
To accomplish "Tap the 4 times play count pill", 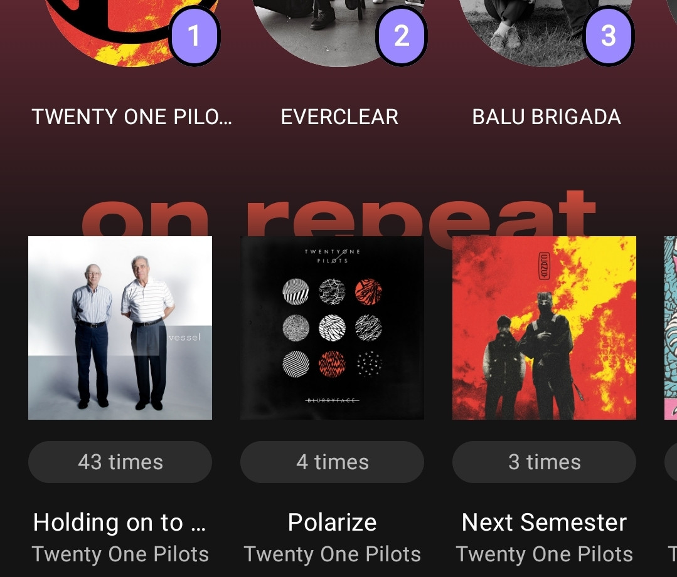I will click(x=332, y=462).
